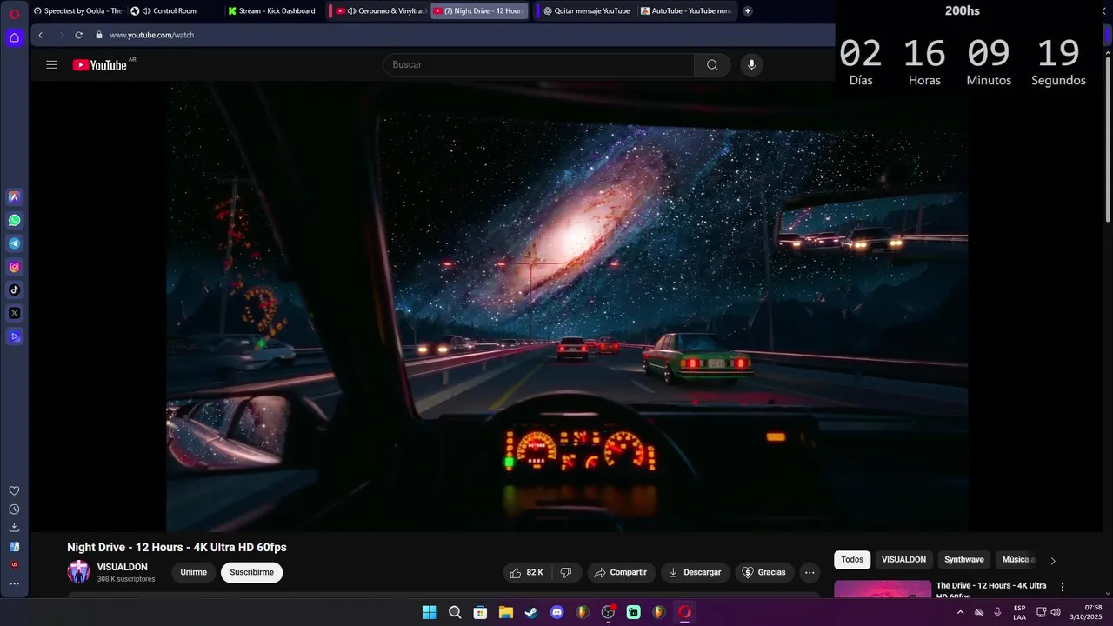This screenshot has height=626, width=1113.
Task: Open Opera start page home icon
Action: pos(14,37)
